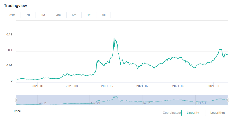Click the Coordinates label
Screen dimensions: 237x121
pos(172,113)
